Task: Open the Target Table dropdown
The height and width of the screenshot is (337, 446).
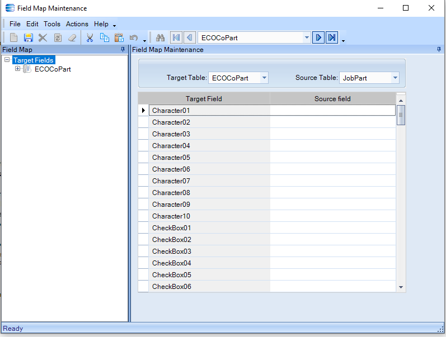Action: pos(264,78)
